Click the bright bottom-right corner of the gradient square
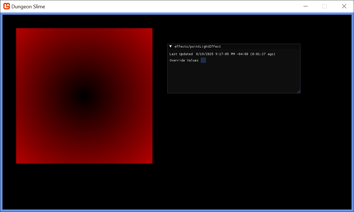Viewport: 354px width, 212px height. click(150, 161)
